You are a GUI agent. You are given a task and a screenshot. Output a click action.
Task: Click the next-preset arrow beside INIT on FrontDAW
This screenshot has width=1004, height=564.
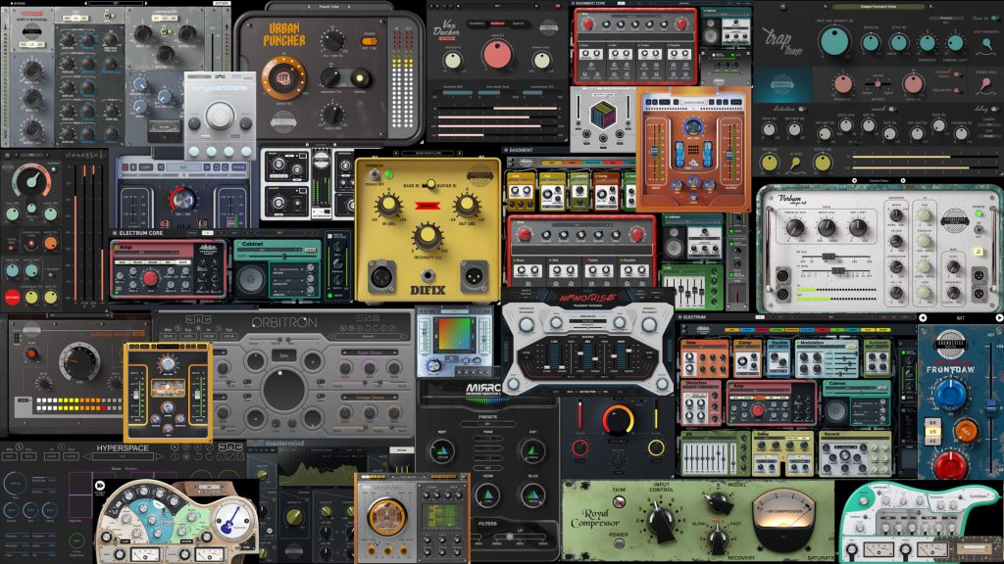click(998, 317)
